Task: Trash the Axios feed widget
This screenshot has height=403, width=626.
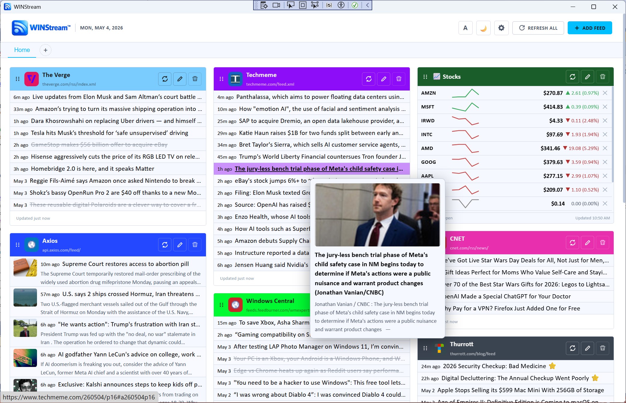Action: coord(195,245)
